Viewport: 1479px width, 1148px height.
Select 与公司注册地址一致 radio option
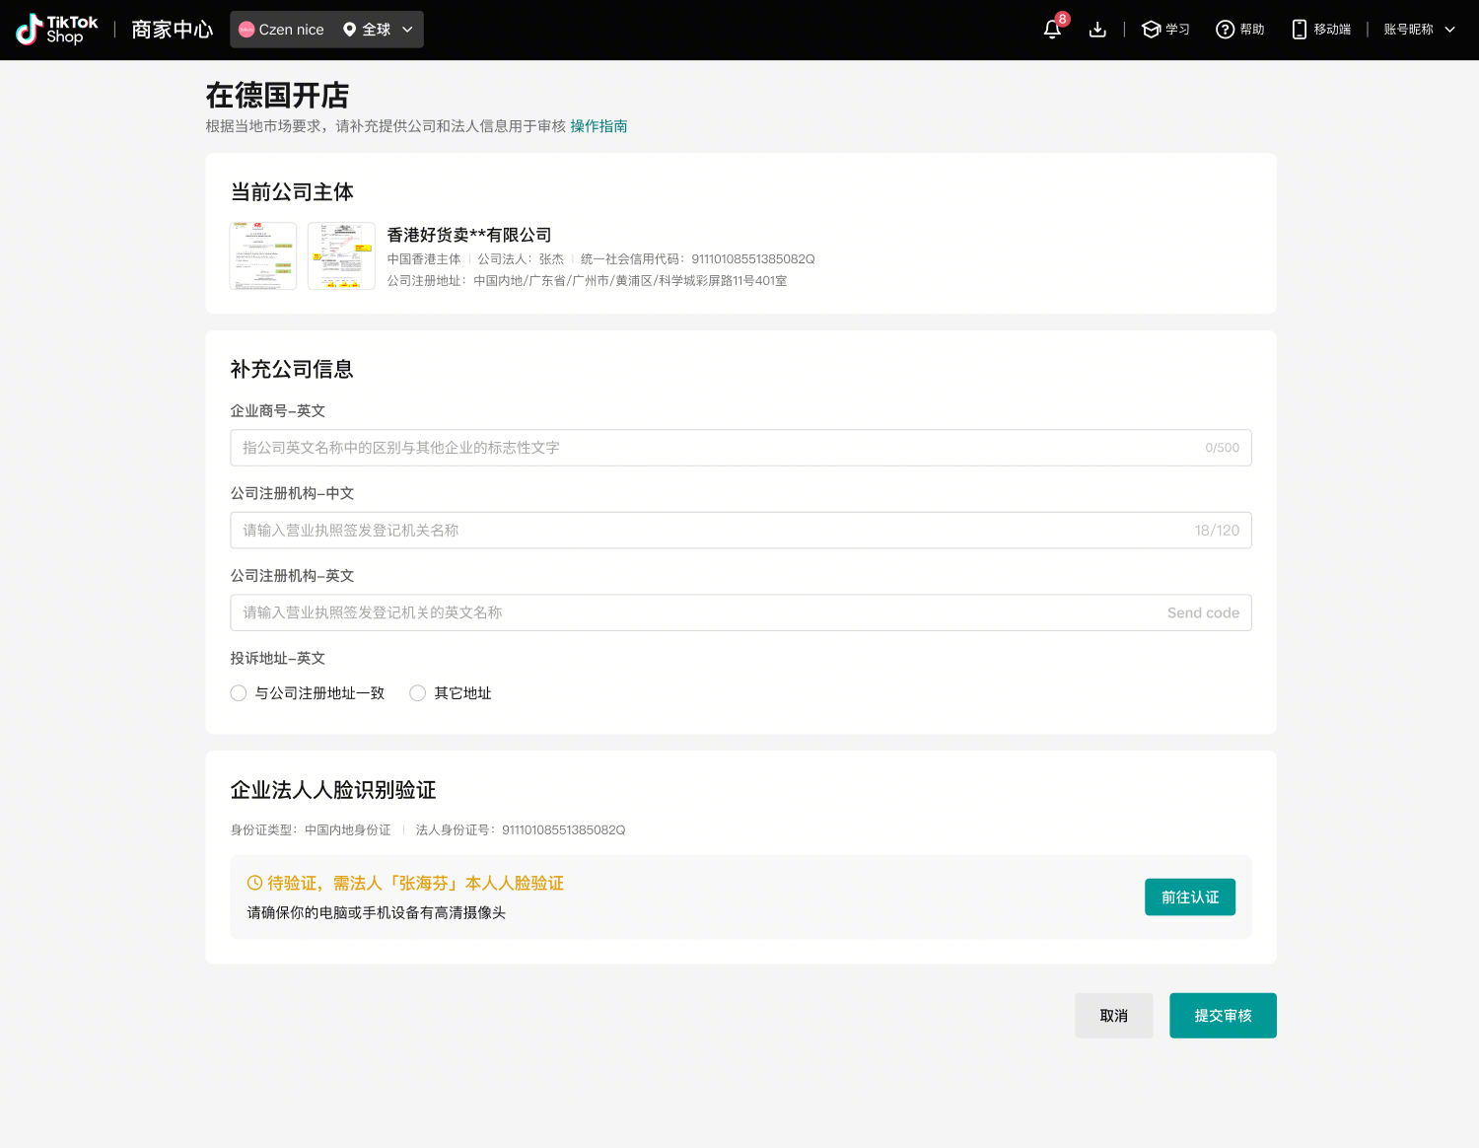[239, 693]
